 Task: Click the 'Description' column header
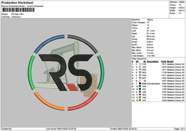(153, 61)
